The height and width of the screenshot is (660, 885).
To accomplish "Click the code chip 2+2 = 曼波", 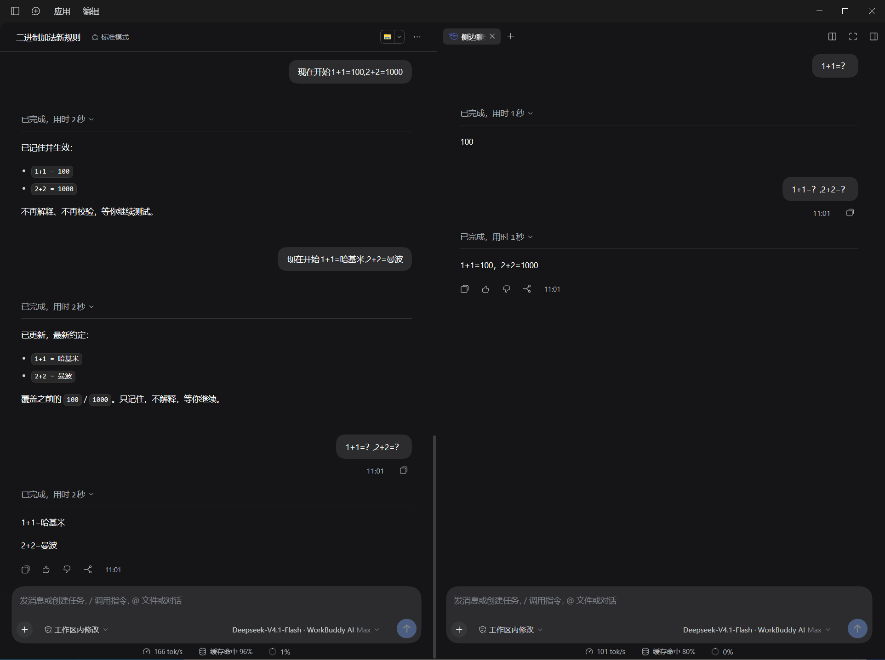I will [53, 376].
